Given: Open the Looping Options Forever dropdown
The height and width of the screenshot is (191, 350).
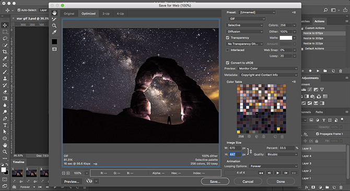Looking at the screenshot, I should [273, 166].
